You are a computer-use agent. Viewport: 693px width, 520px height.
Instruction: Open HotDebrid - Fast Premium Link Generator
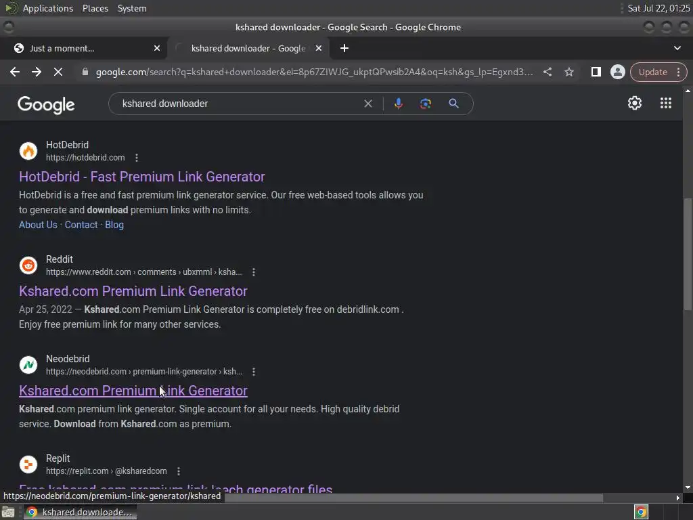tap(142, 177)
